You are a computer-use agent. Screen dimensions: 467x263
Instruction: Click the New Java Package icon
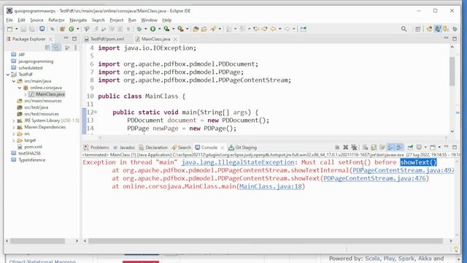(62, 29)
